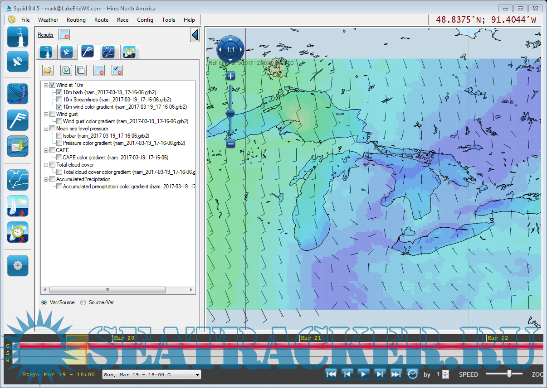Click the weather fronts chart sidebar icon
The height and width of the screenshot is (388, 547).
click(18, 94)
